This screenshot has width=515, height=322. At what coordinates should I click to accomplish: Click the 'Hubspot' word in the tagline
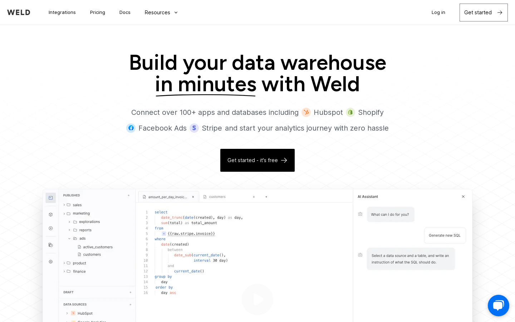tap(328, 112)
